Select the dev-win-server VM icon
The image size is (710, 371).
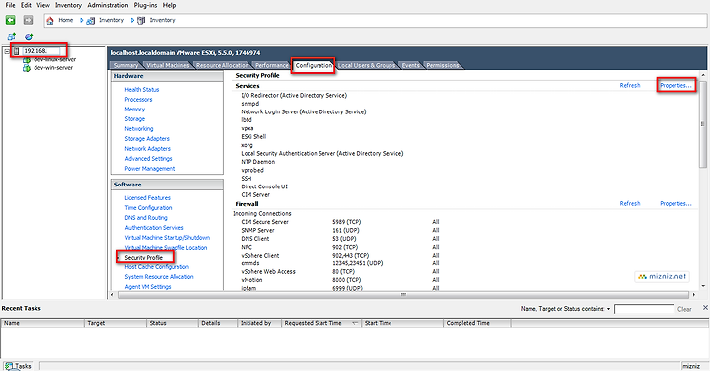[27, 68]
